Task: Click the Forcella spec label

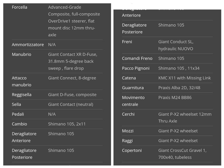Action: pyautogui.click(x=19, y=7)
